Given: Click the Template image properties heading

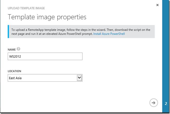Looking at the screenshot, I should click(47, 17).
